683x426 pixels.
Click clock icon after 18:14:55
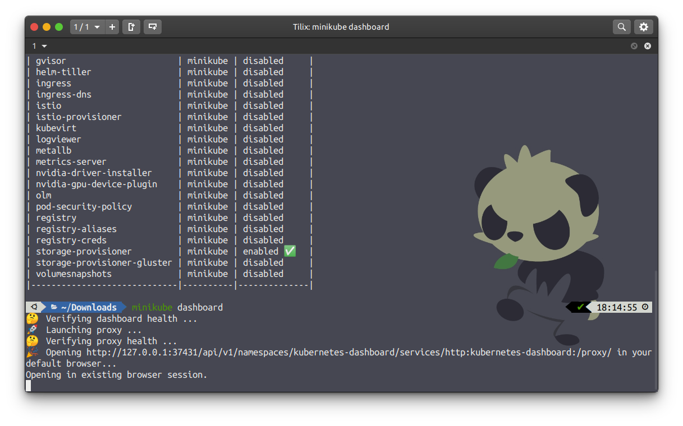coord(645,307)
